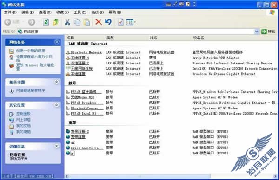Click the 禁用 status cell

pyautogui.click(x=153, y=58)
